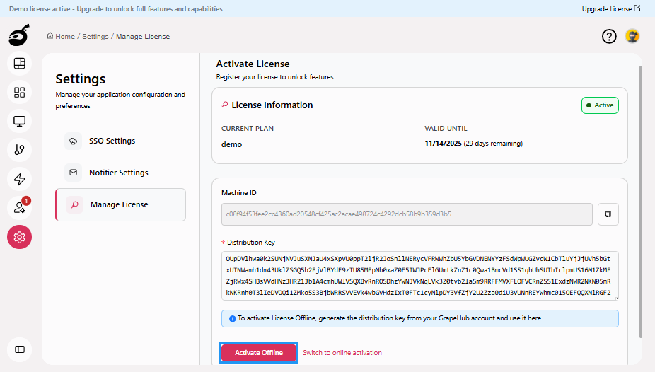Open the dashboard layout icon in sidebar
Image resolution: width=655 pixels, height=372 pixels.
click(20, 64)
